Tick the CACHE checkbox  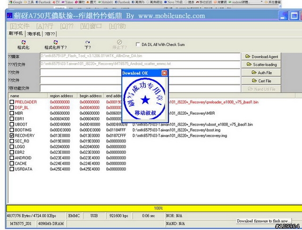click(12, 163)
